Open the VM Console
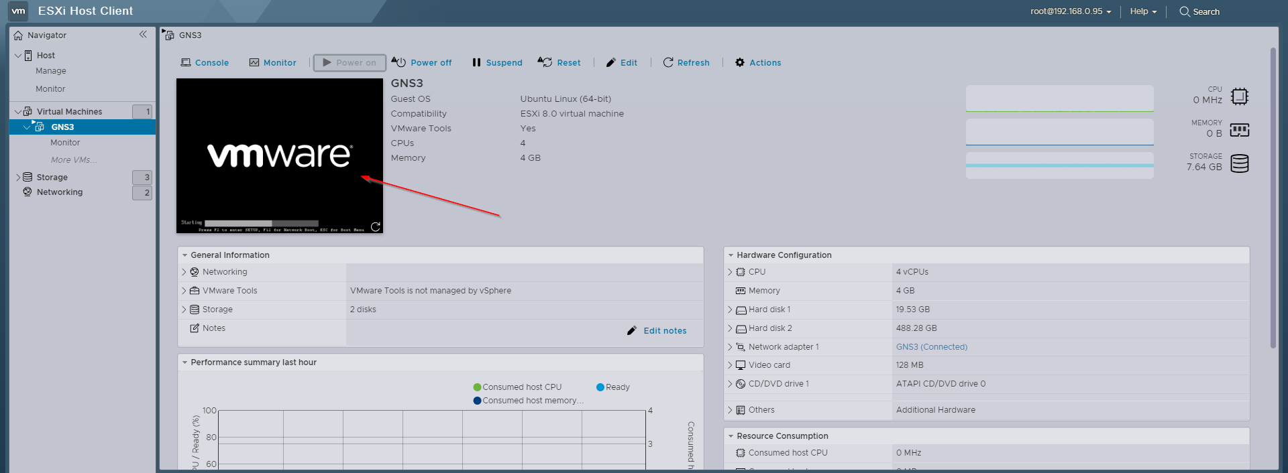Viewport: 1288px width, 473px height. [205, 62]
